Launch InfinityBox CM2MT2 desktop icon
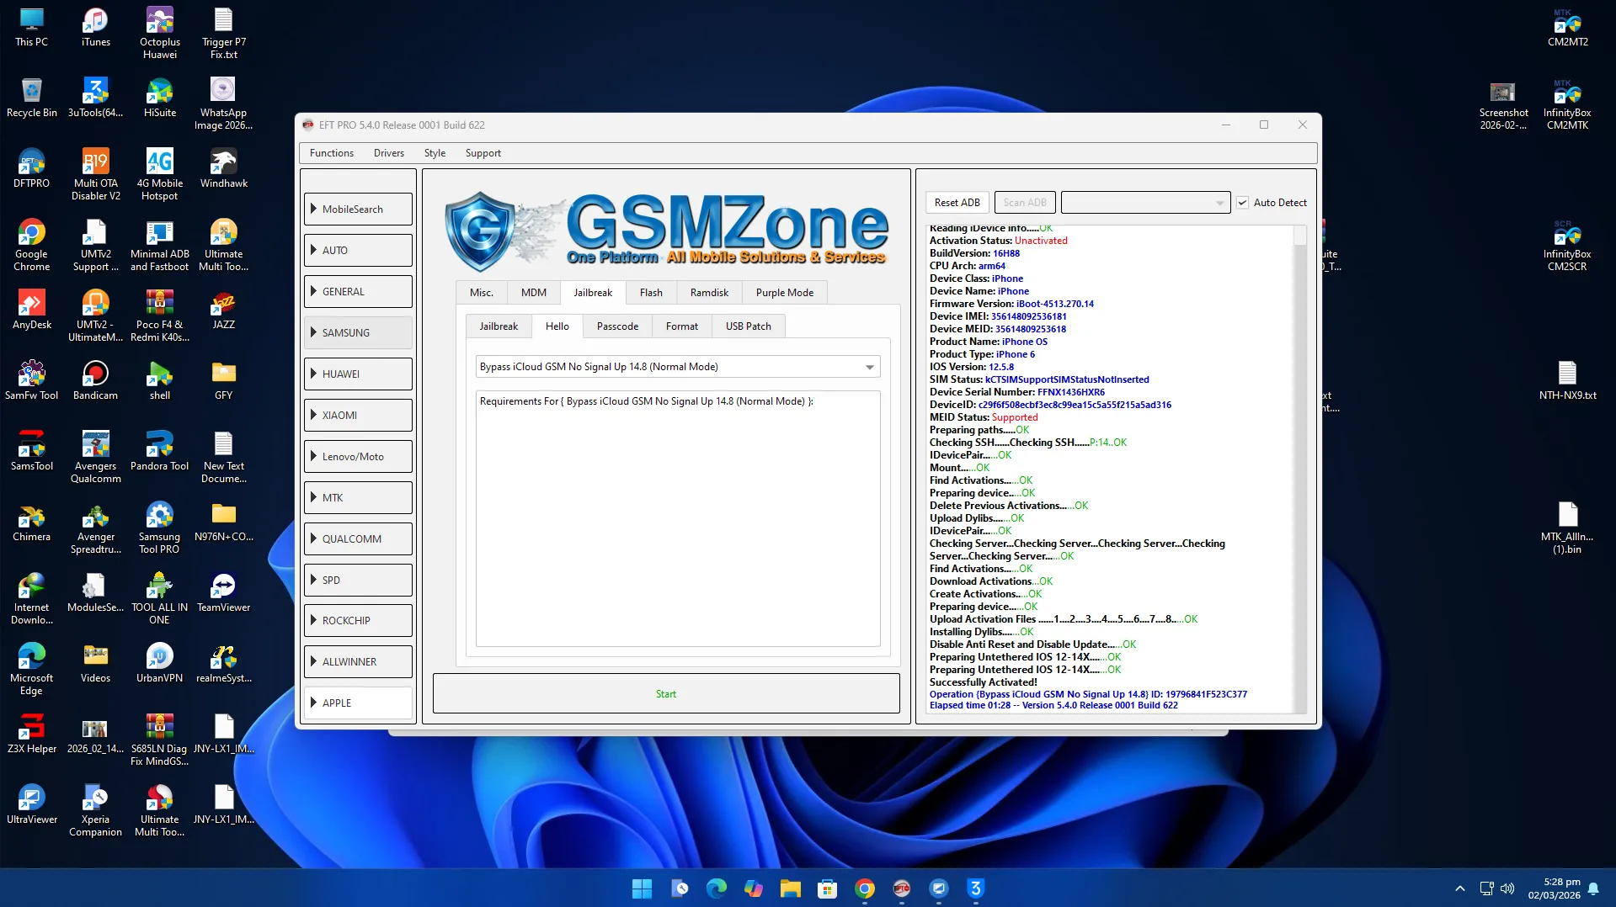The image size is (1616, 907). pos(1566,25)
